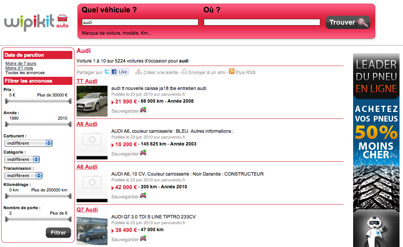Open the TT Audi listing title
This screenshot has height=247, width=403.
pos(87,81)
